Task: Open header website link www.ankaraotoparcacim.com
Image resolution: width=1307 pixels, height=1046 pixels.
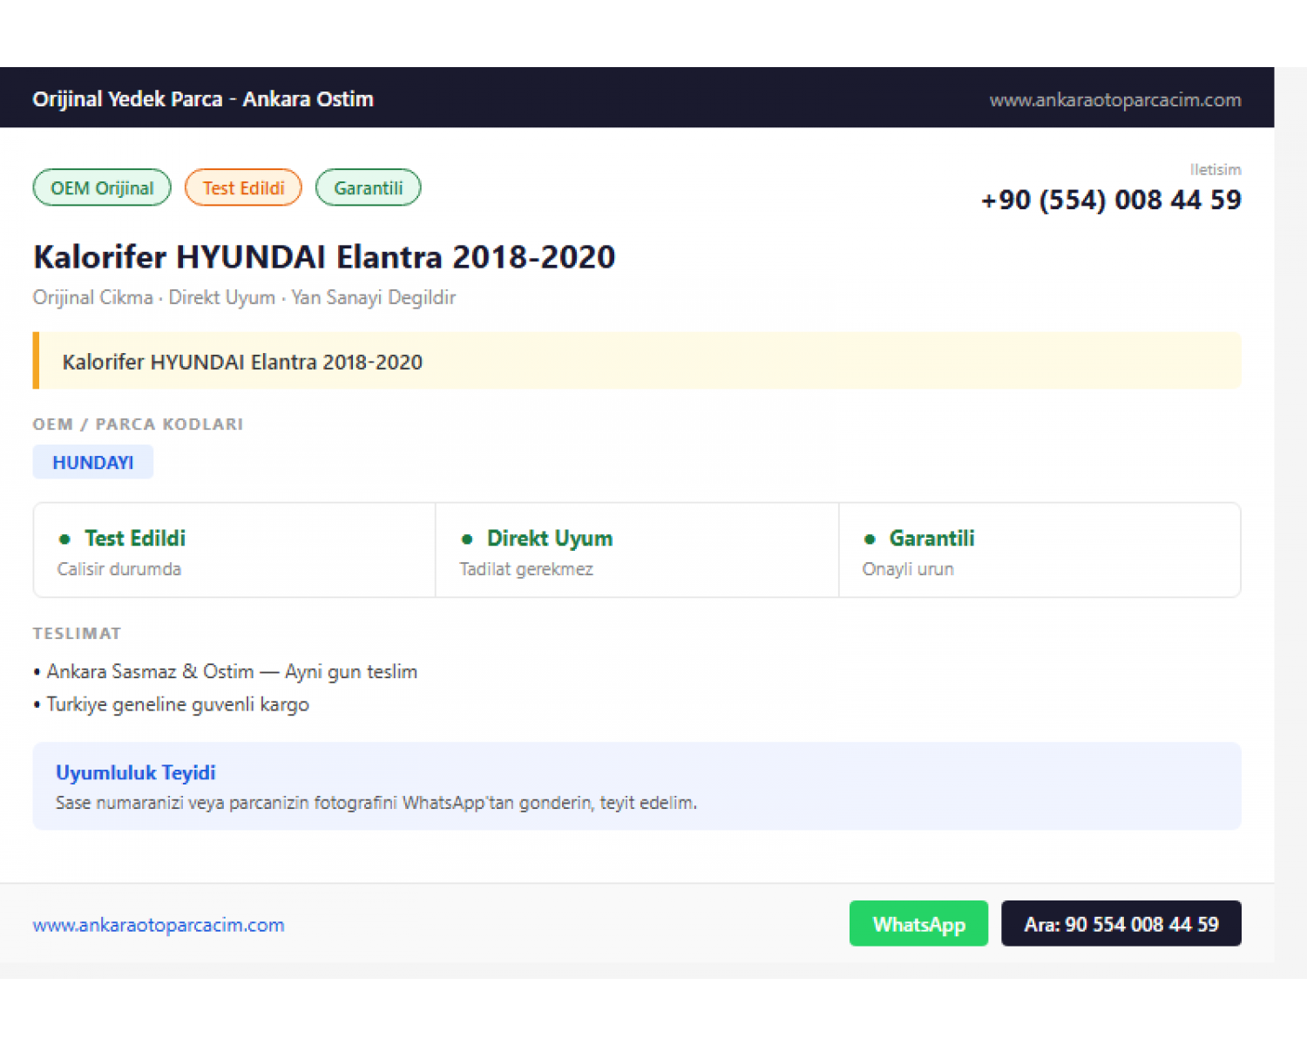Action: pos(1115,99)
